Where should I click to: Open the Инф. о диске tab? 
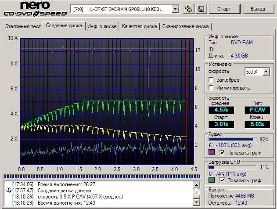pos(102,26)
